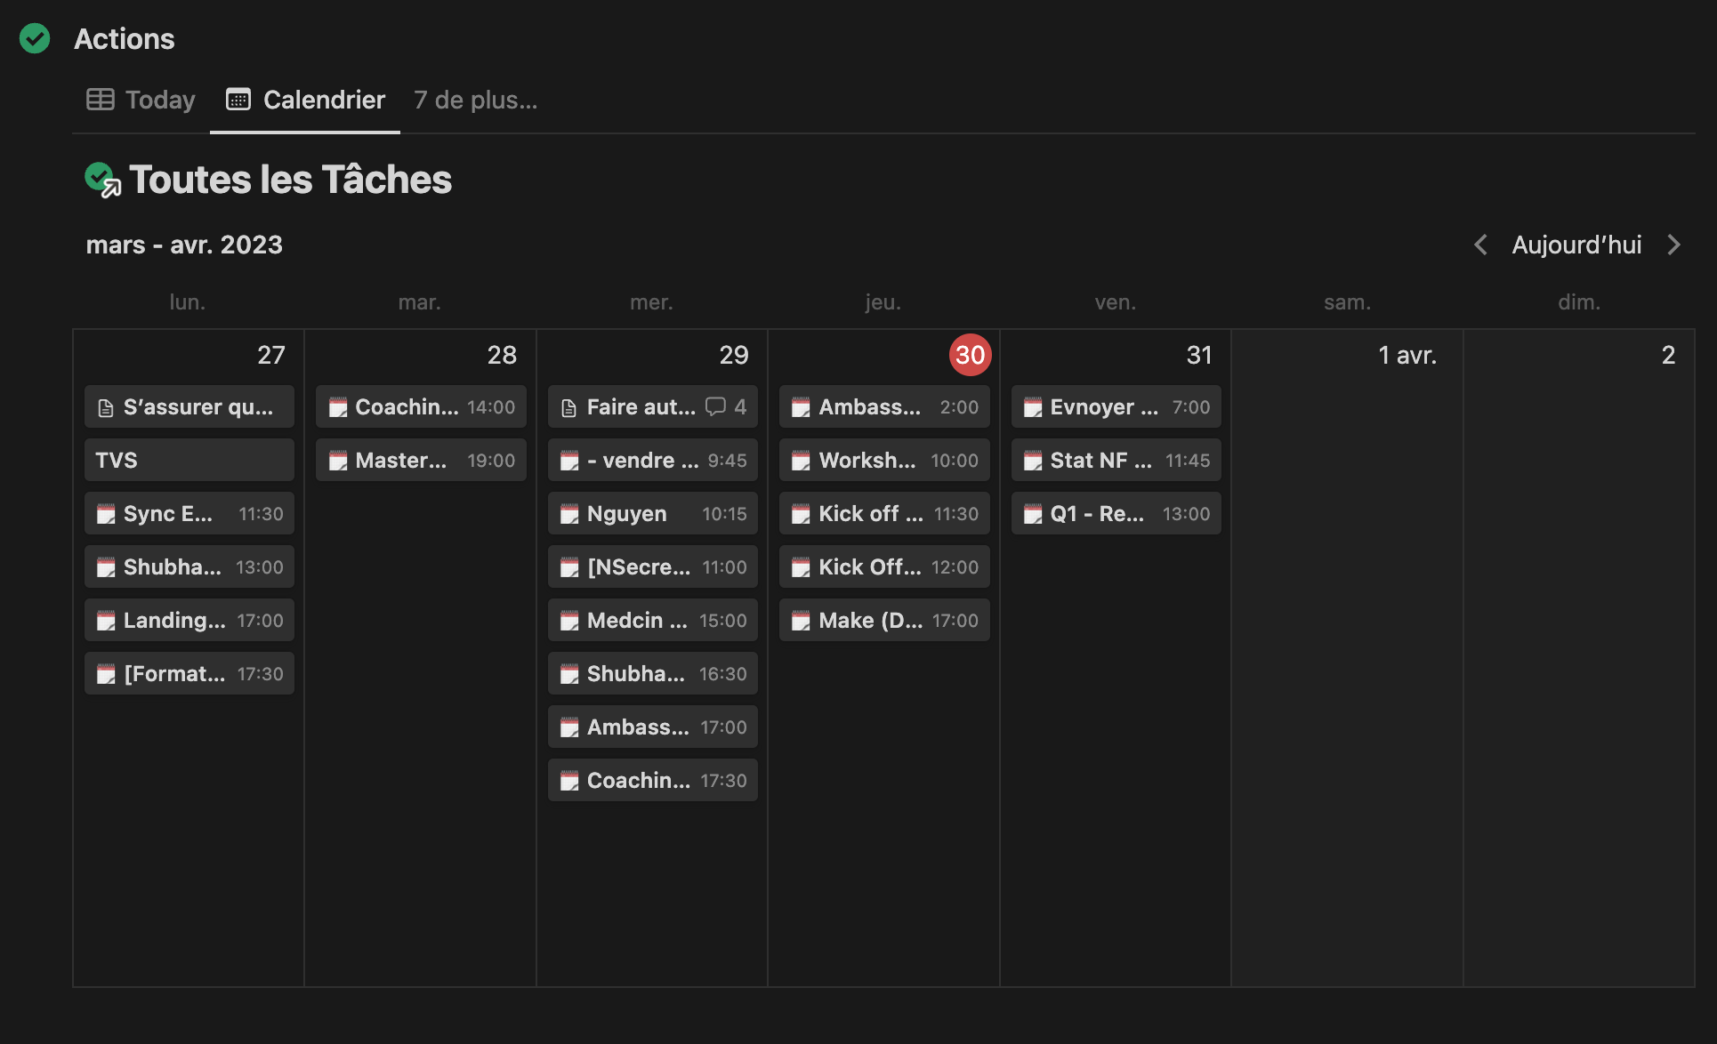Click the Coaching task on Tuesday 28
This screenshot has width=1717, height=1044.
pyautogui.click(x=418, y=406)
